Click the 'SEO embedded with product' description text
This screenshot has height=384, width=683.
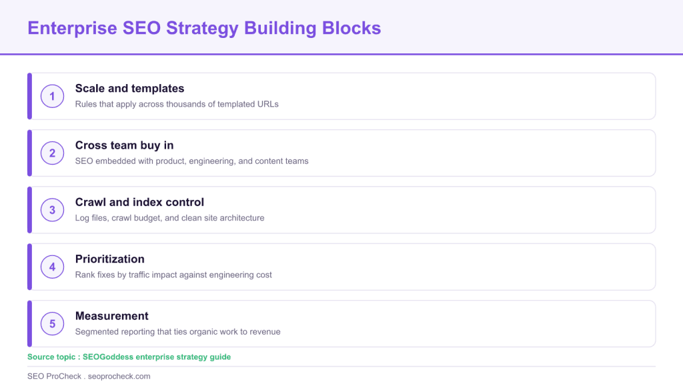[x=191, y=161]
